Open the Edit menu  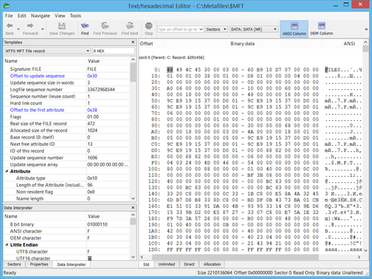click(x=21, y=16)
